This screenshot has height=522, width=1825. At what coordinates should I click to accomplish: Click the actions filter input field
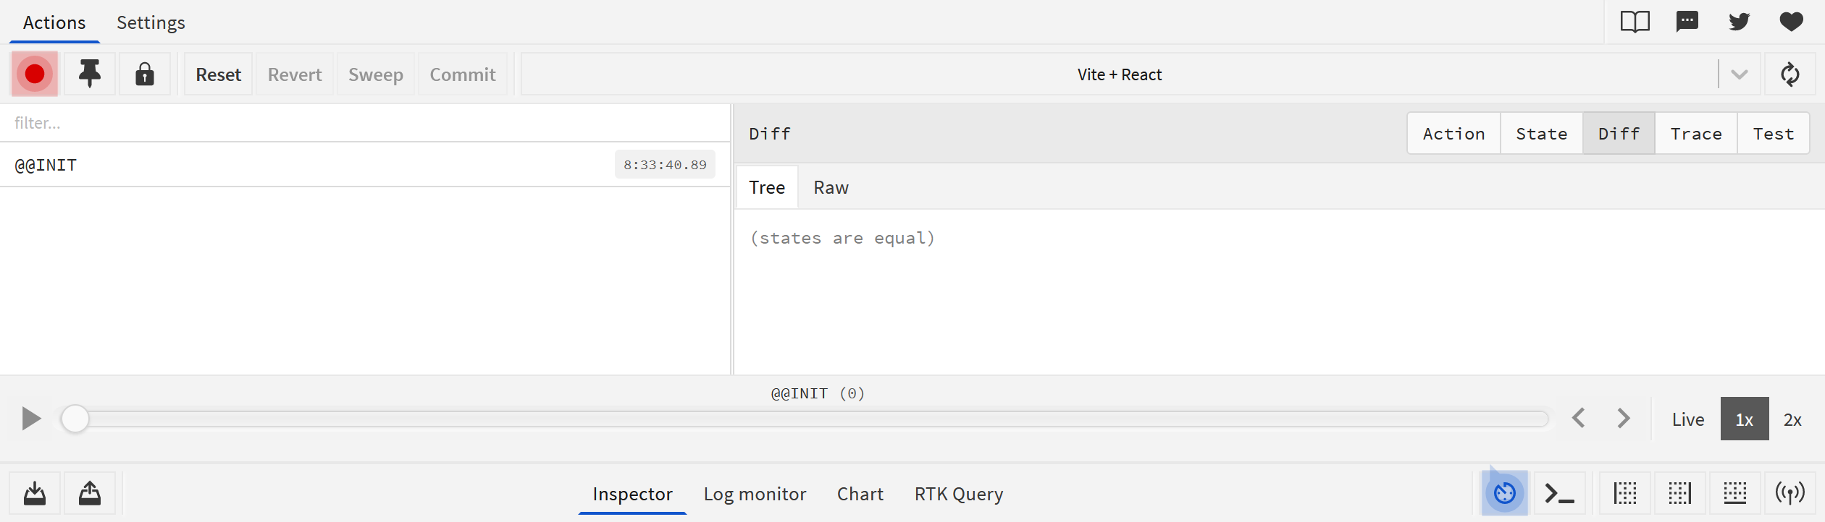[362, 123]
